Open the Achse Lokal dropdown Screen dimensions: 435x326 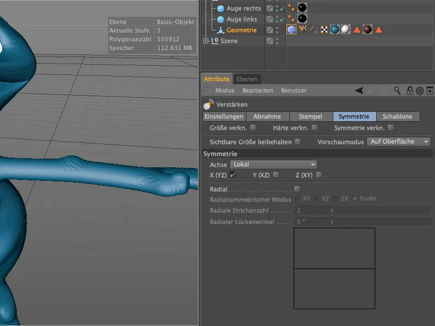tap(274, 165)
